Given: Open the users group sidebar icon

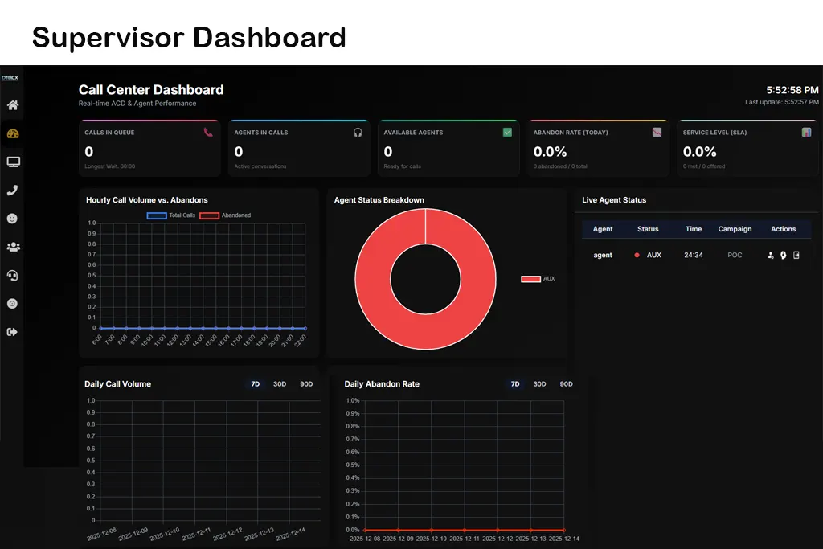Looking at the screenshot, I should (13, 247).
